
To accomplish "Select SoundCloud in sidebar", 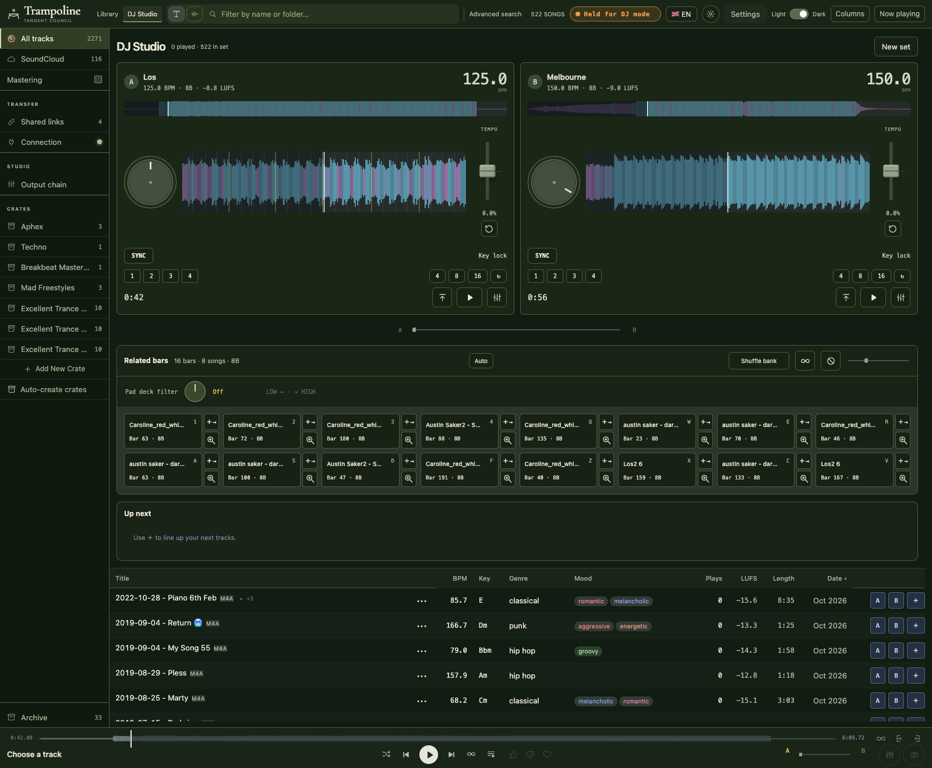I will pos(55,59).
